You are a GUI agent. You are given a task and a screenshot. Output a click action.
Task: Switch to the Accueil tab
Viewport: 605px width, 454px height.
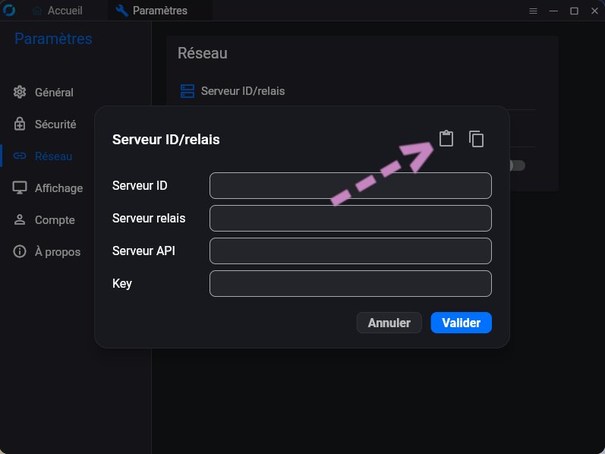tap(57, 11)
